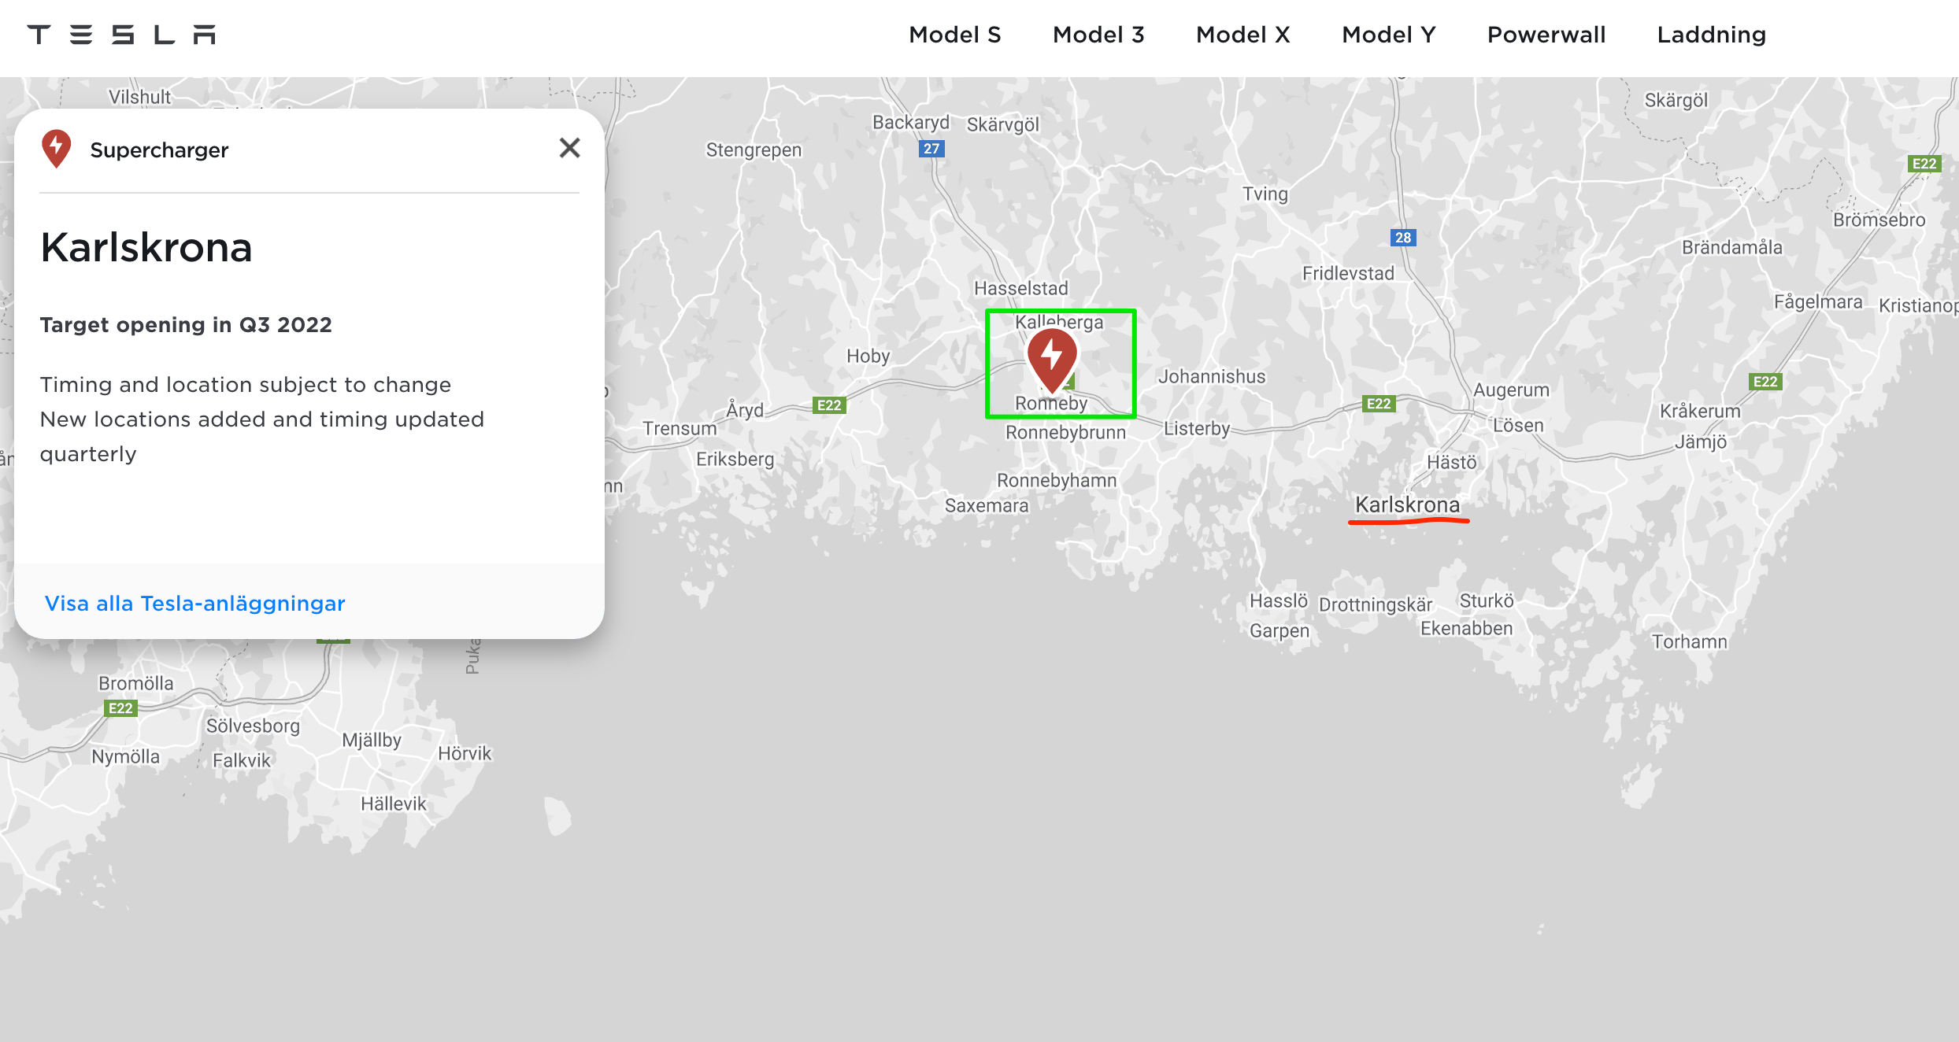The height and width of the screenshot is (1042, 1959).
Task: Click the Supercharger pin icon in card header
Action: (x=56, y=149)
